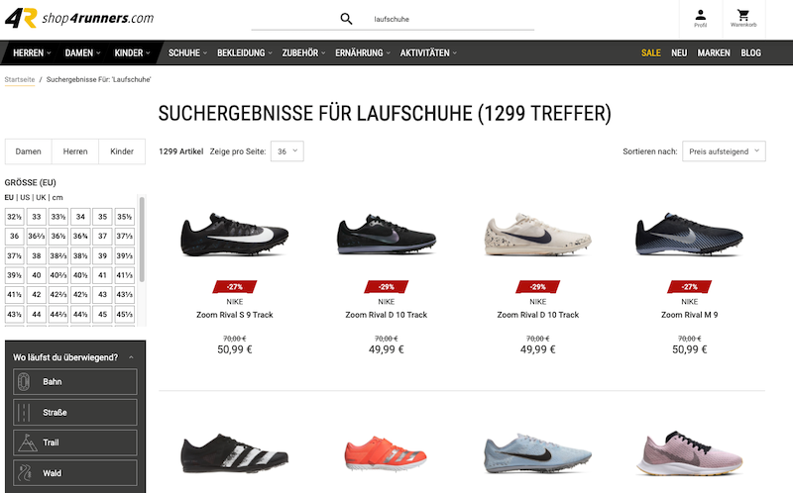Screen dimensions: 793x493
Task: Open the SCHUHE navigation menu
Action: [x=187, y=52]
